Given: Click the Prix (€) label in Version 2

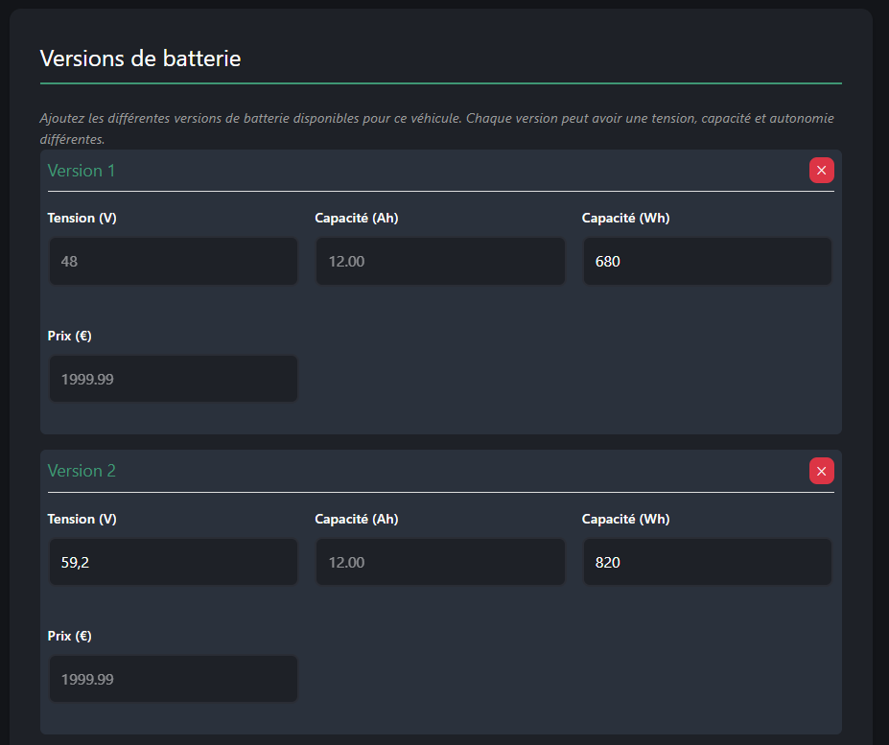Looking at the screenshot, I should [x=69, y=636].
